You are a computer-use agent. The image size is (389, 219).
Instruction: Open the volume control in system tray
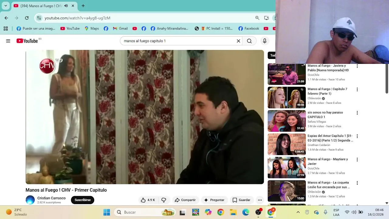coord(354,212)
